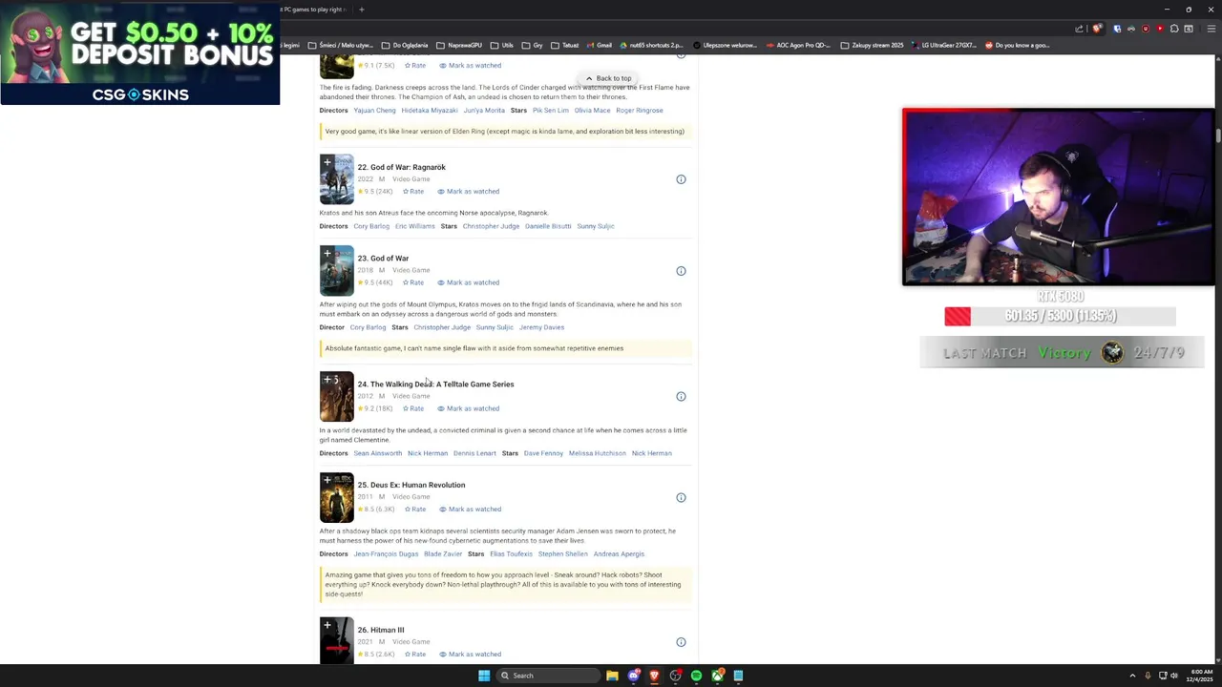Click Back to top button

click(x=608, y=78)
